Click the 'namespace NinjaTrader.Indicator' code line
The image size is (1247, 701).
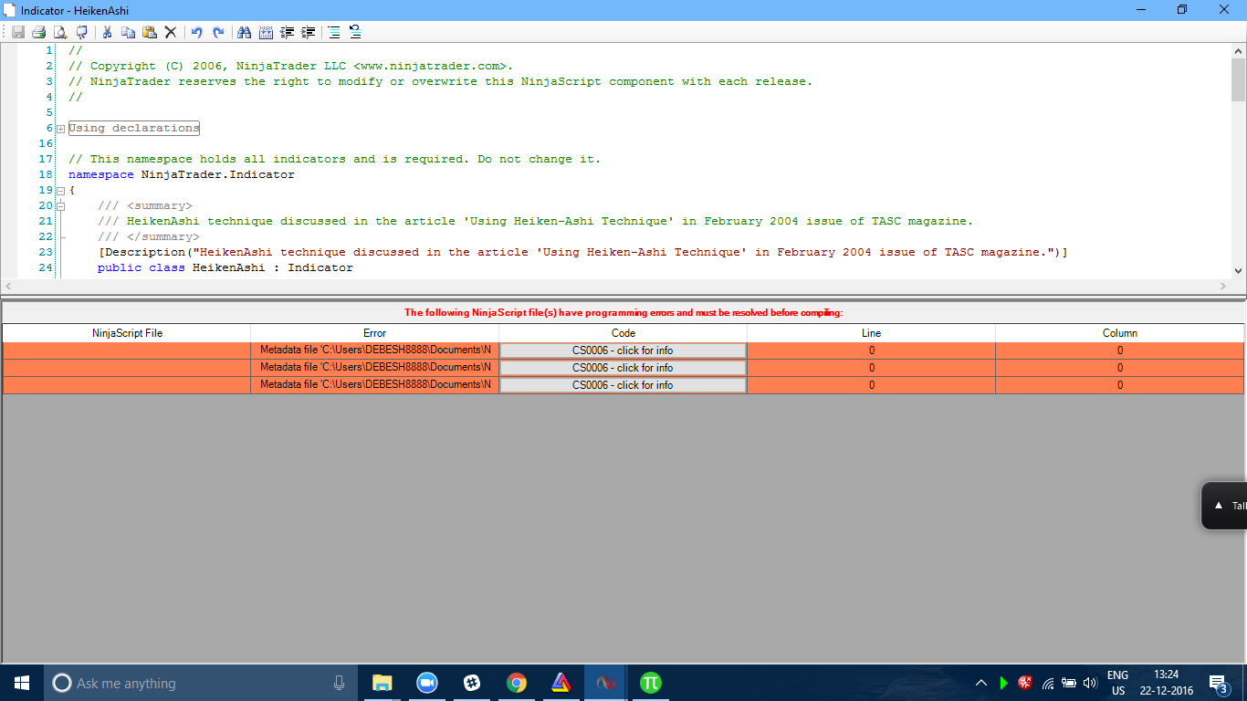[182, 174]
